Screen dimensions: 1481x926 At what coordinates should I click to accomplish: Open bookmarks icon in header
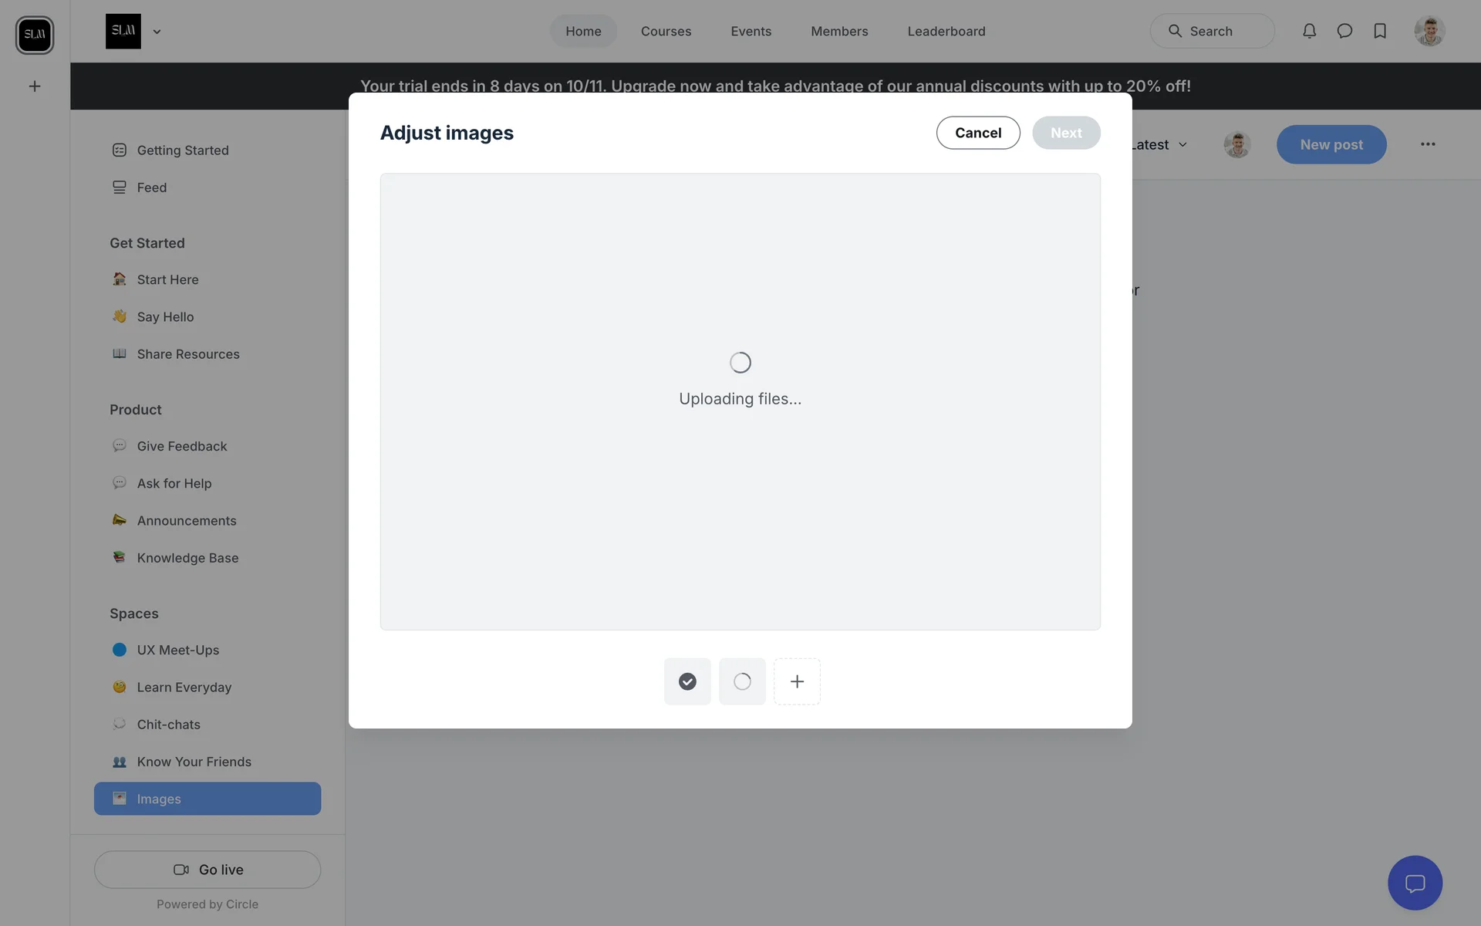1380,31
